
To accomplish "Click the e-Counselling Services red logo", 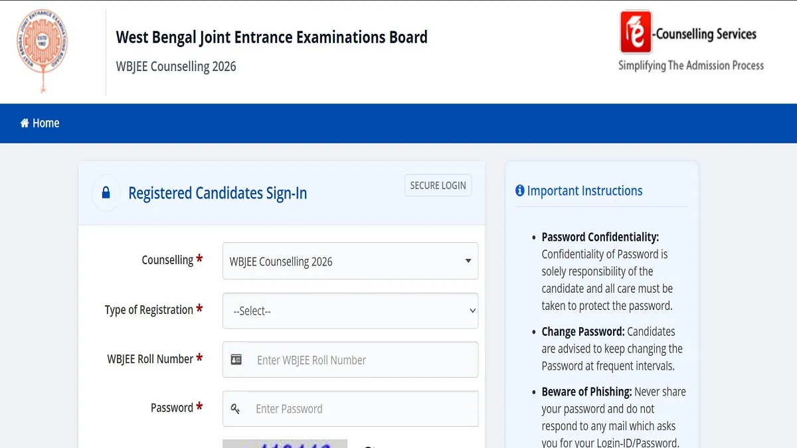I will [636, 33].
